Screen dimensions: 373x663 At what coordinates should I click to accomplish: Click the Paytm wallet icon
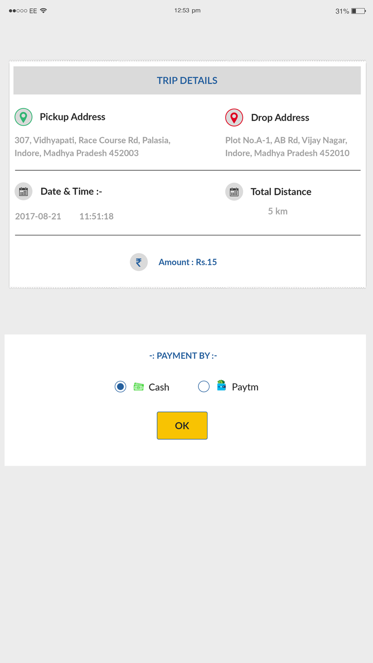[222, 386]
